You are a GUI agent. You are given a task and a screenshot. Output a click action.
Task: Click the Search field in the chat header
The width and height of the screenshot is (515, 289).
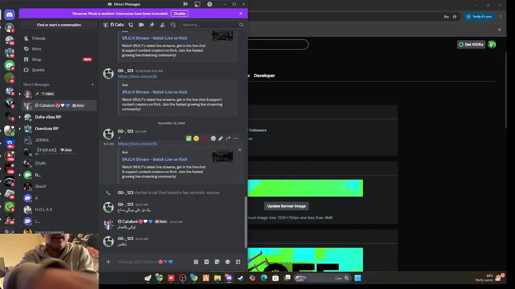(212, 25)
